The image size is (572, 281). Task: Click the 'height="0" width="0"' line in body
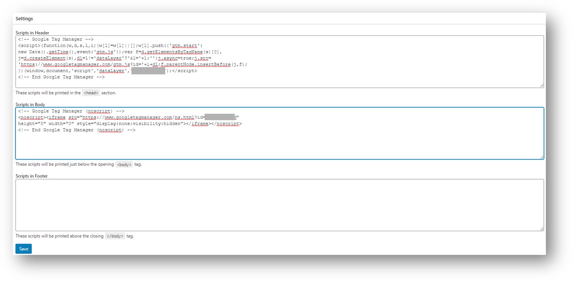(130, 124)
